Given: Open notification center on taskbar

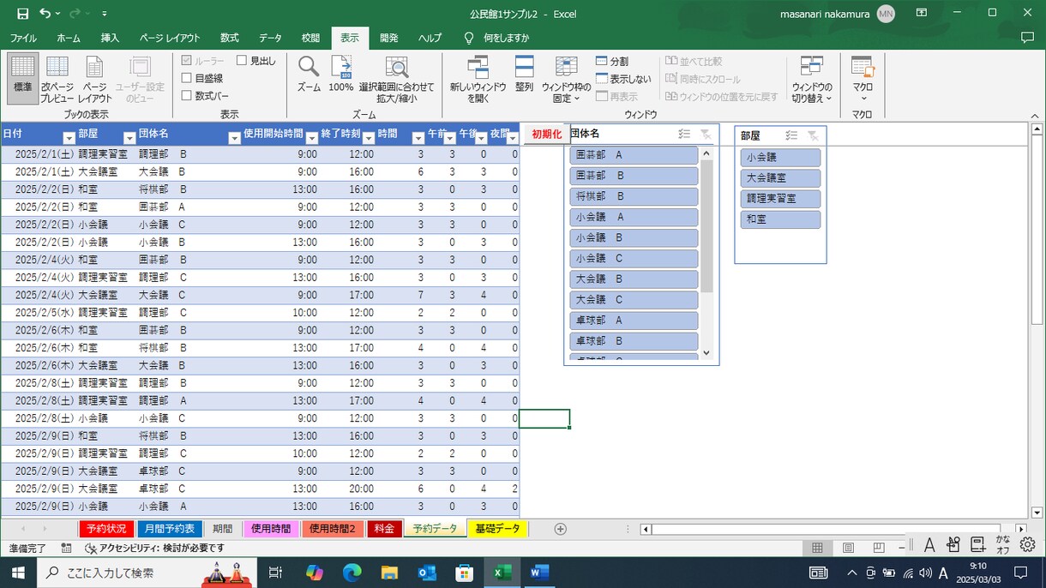Looking at the screenshot, I should click(x=1021, y=572).
